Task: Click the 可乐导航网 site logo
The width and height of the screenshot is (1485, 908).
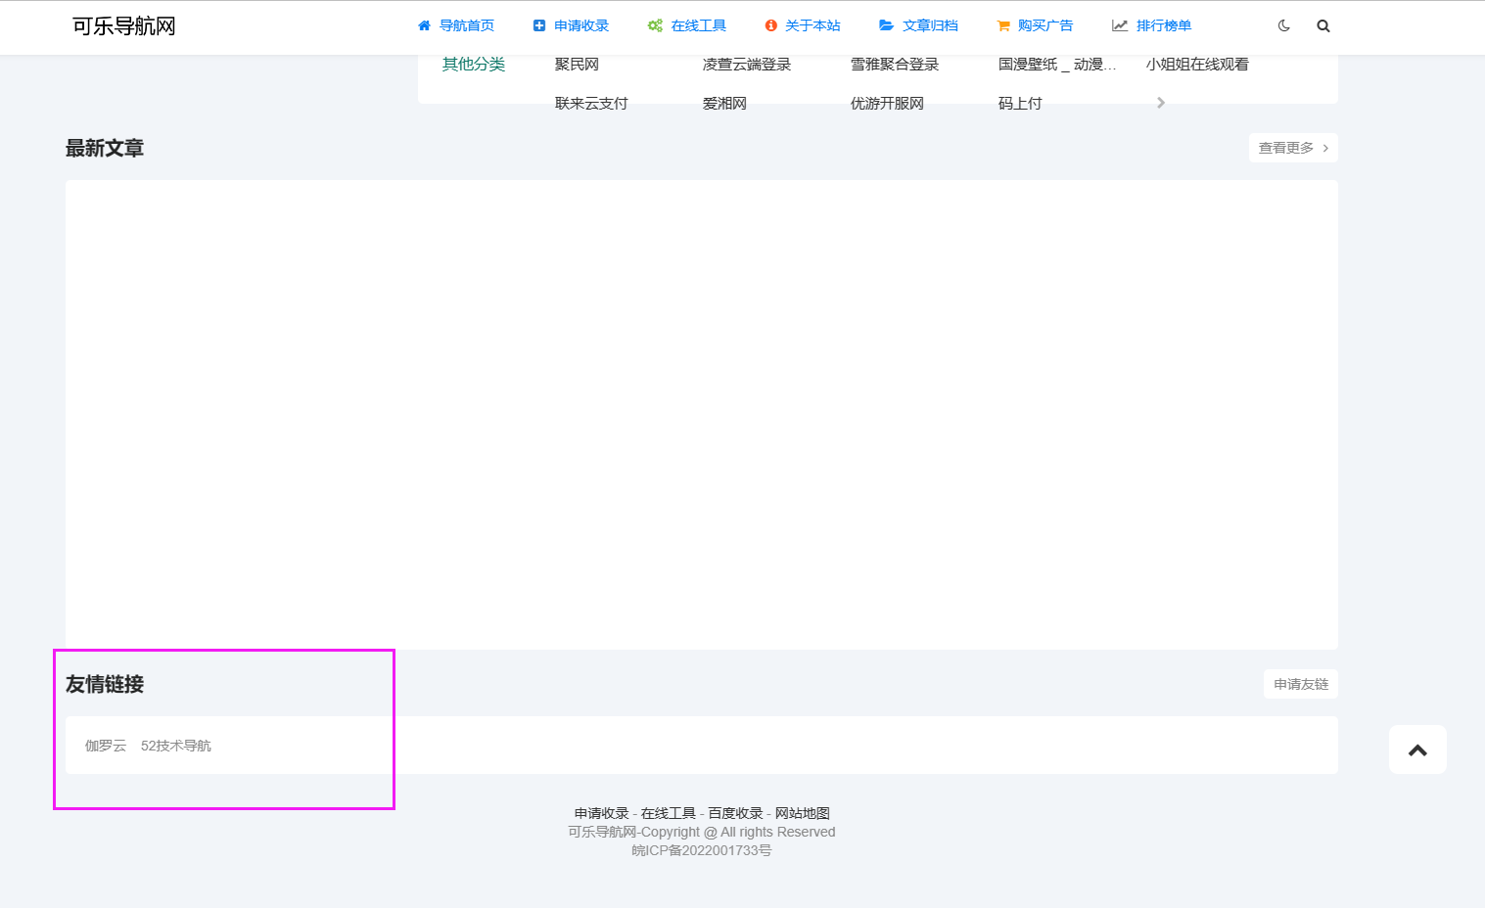Action: (x=124, y=26)
